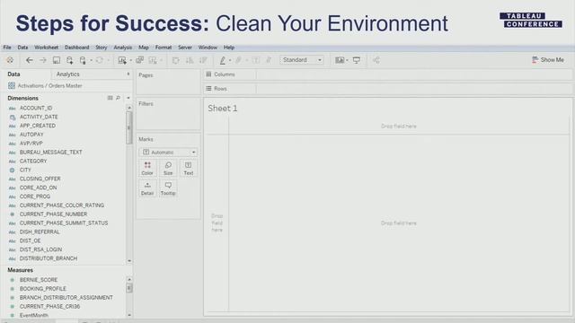Click the Share workbook icon

376,60
